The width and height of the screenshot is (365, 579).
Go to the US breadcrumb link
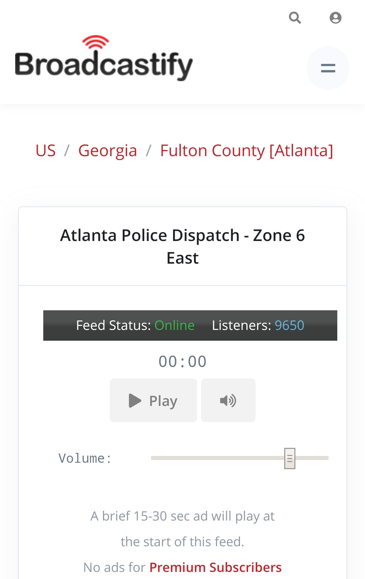46,150
